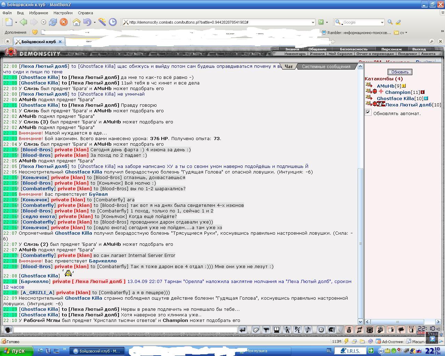Stop loading with red X icon
Screen dimensions: 445x356
64,22
